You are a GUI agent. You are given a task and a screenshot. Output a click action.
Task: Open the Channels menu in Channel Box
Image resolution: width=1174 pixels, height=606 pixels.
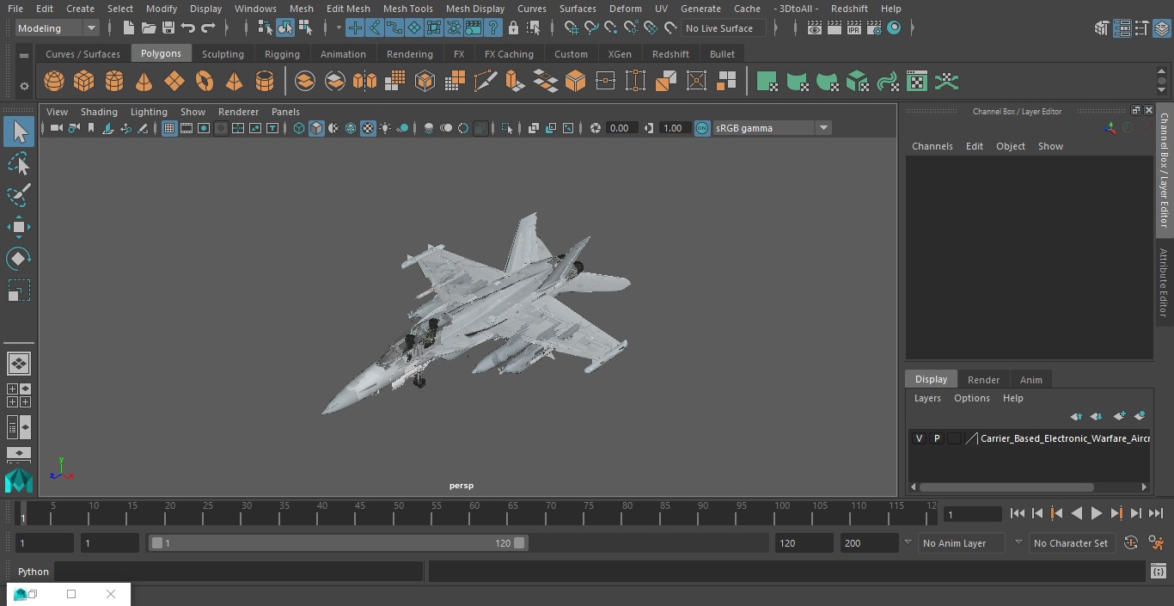click(x=932, y=146)
